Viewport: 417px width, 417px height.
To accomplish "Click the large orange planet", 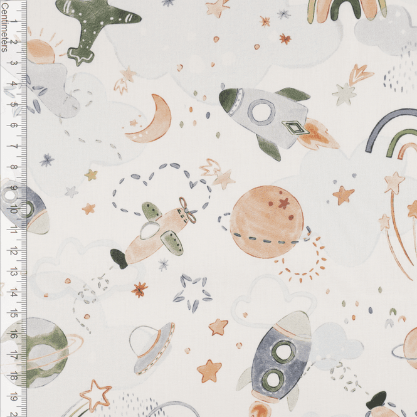I will (x=267, y=223).
